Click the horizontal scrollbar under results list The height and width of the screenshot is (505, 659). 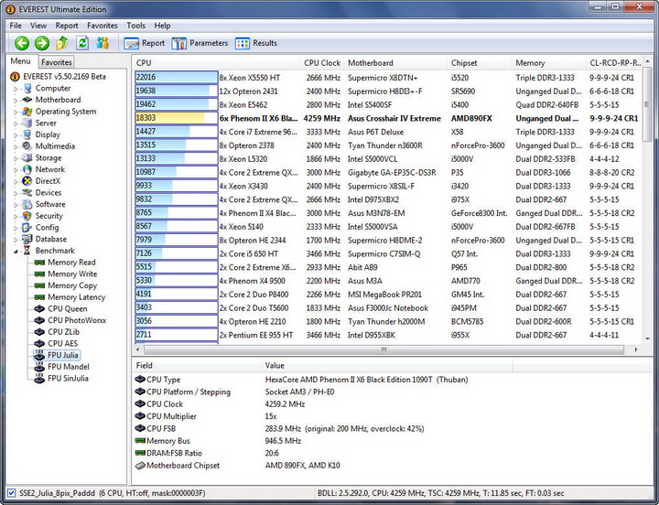(384, 349)
